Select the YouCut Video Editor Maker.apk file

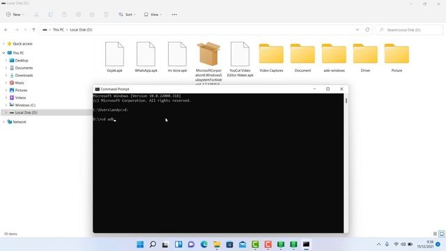(x=240, y=59)
